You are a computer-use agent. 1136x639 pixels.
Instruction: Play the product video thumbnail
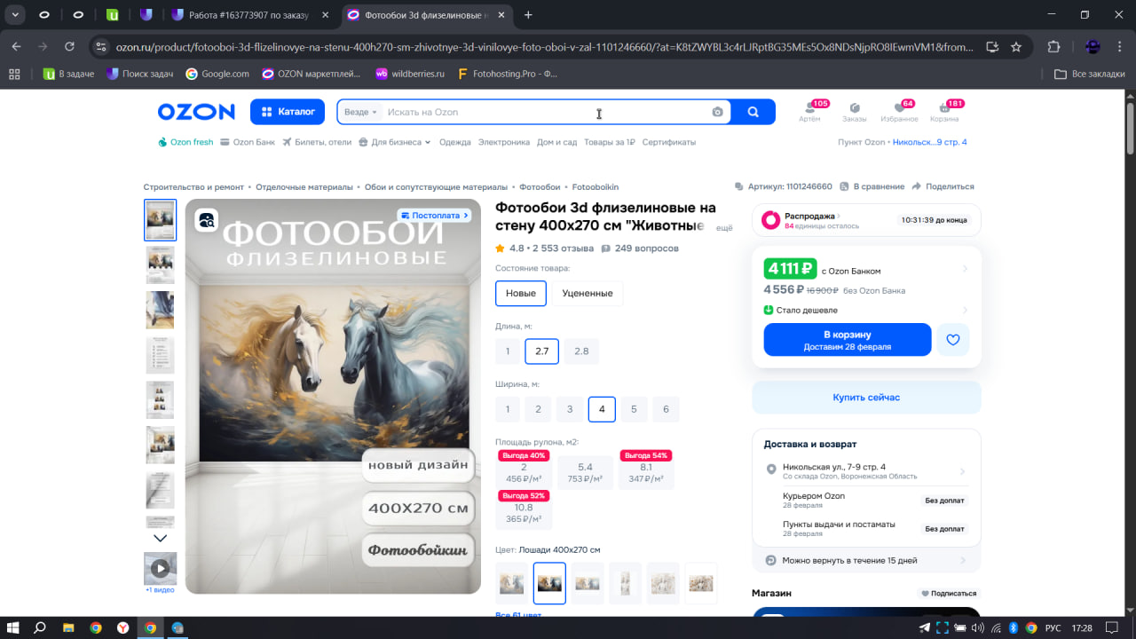[161, 568]
